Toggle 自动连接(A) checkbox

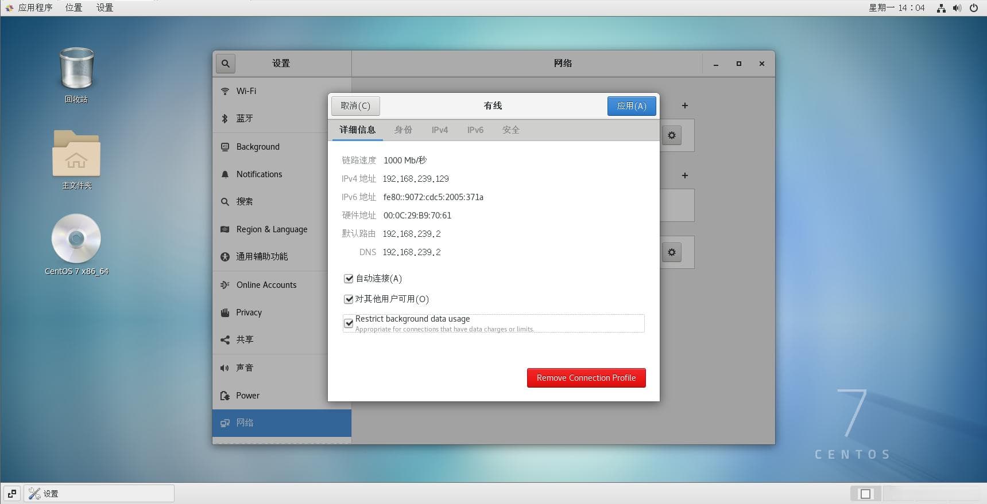tap(349, 279)
